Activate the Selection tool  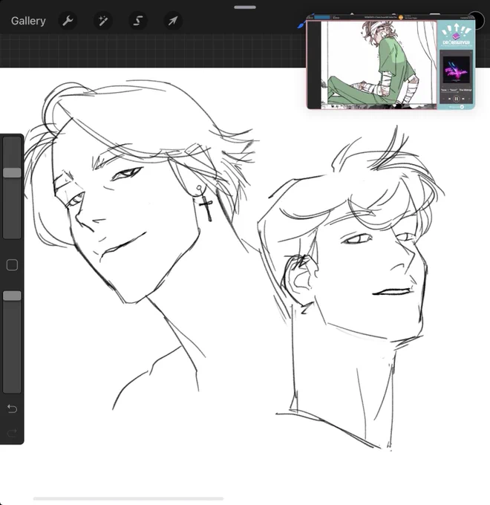tap(138, 21)
